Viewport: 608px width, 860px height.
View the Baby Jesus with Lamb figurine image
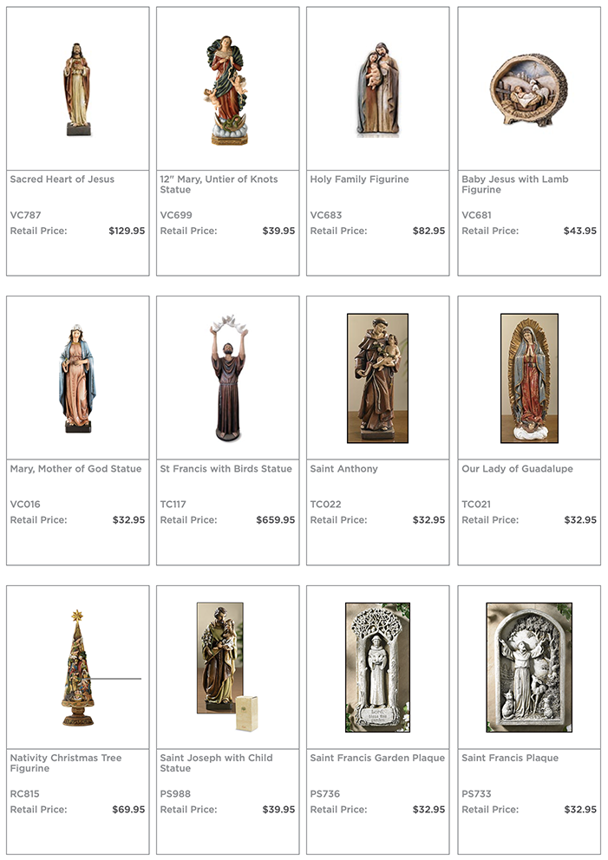[529, 89]
